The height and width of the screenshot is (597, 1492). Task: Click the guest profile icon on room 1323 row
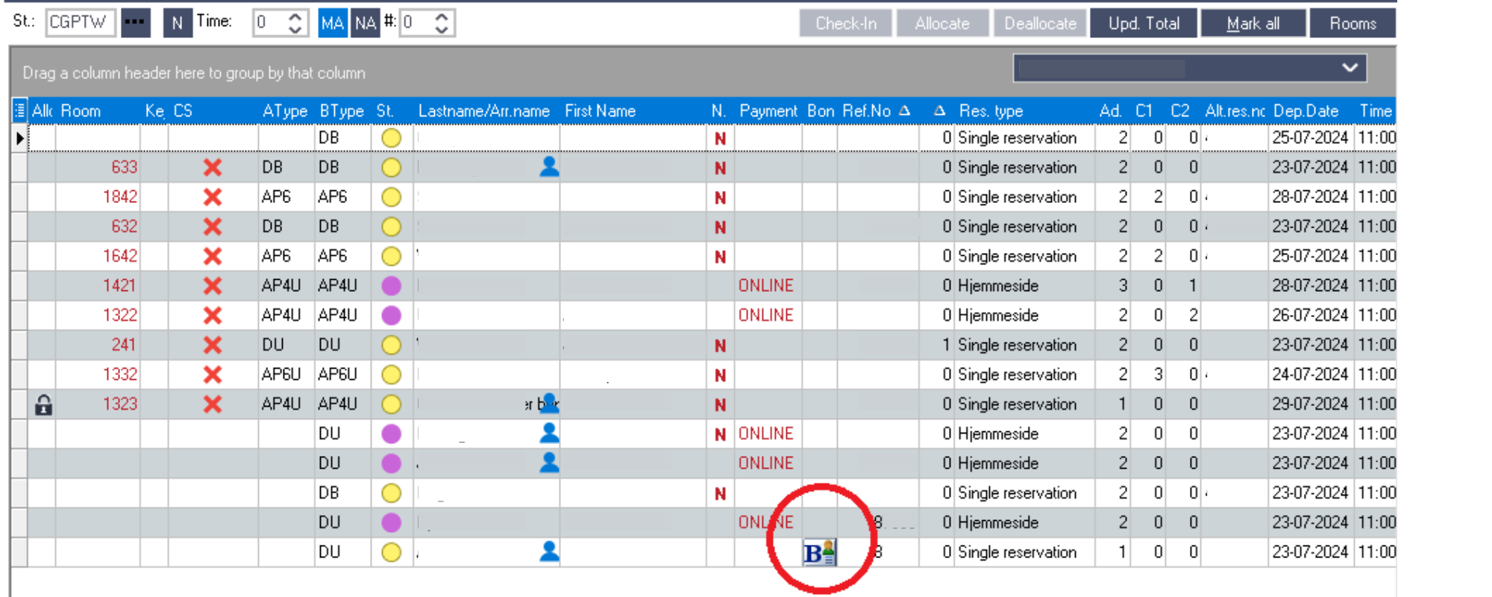tap(549, 403)
